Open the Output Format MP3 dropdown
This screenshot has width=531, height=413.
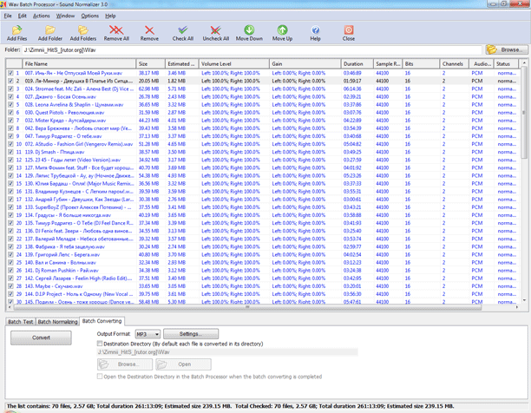(147, 334)
